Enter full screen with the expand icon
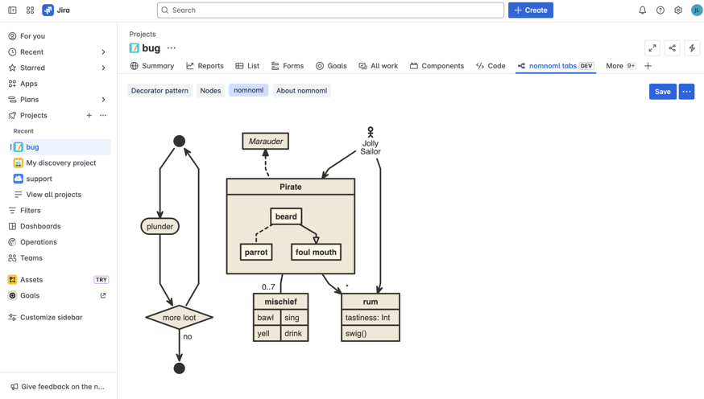704x399 pixels. click(x=652, y=48)
